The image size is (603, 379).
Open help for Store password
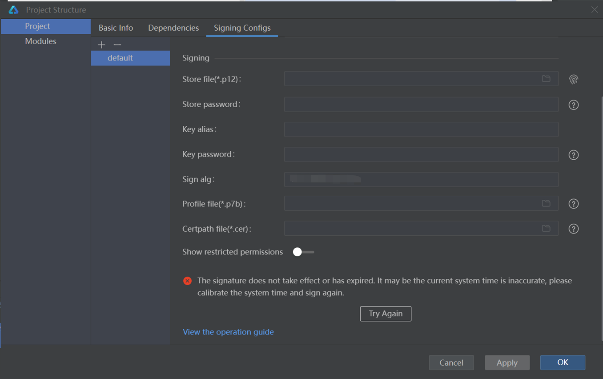tap(574, 105)
